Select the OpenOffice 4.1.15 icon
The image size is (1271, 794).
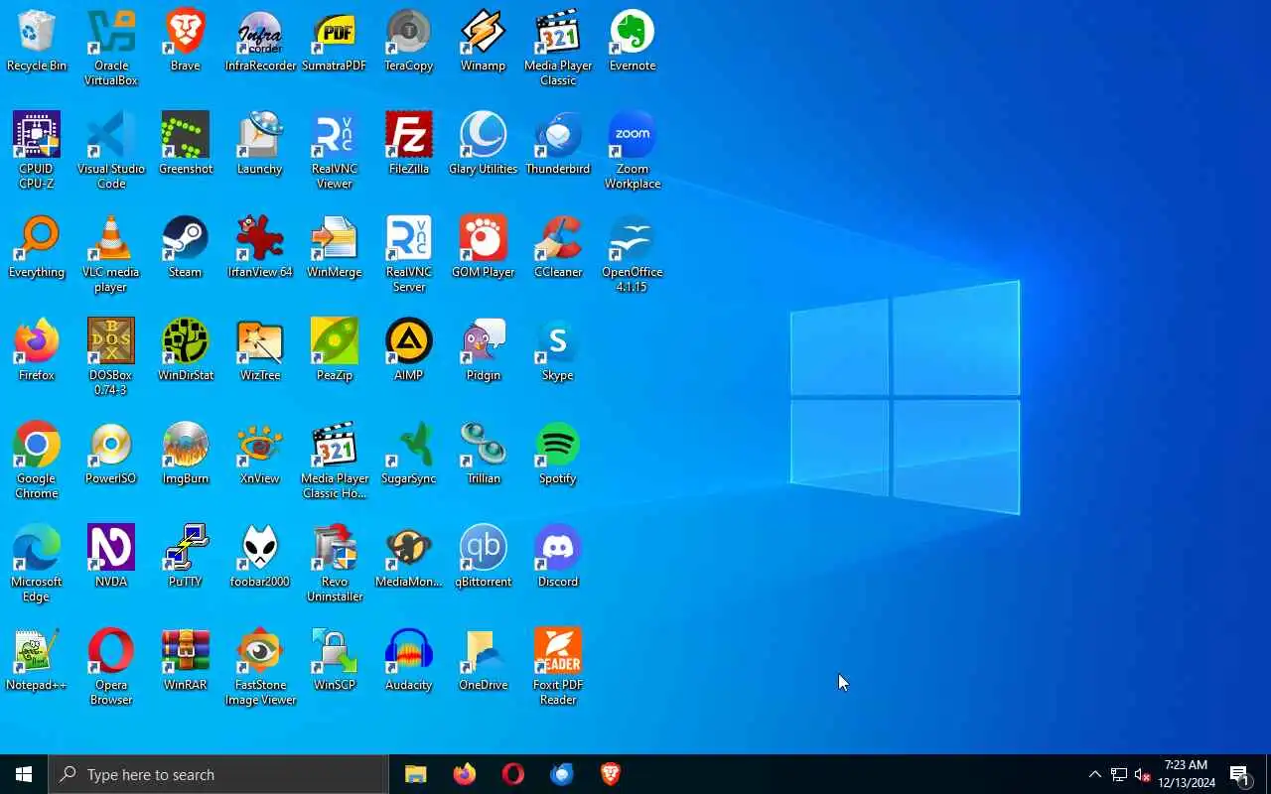coord(633,255)
